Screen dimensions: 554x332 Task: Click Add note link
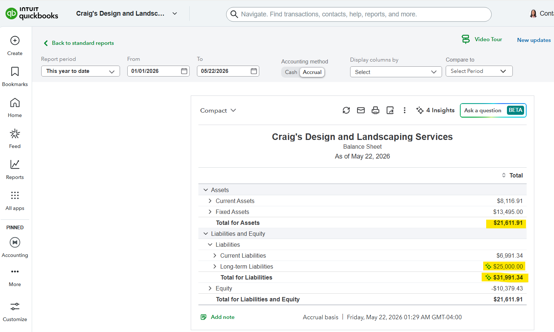pos(222,317)
